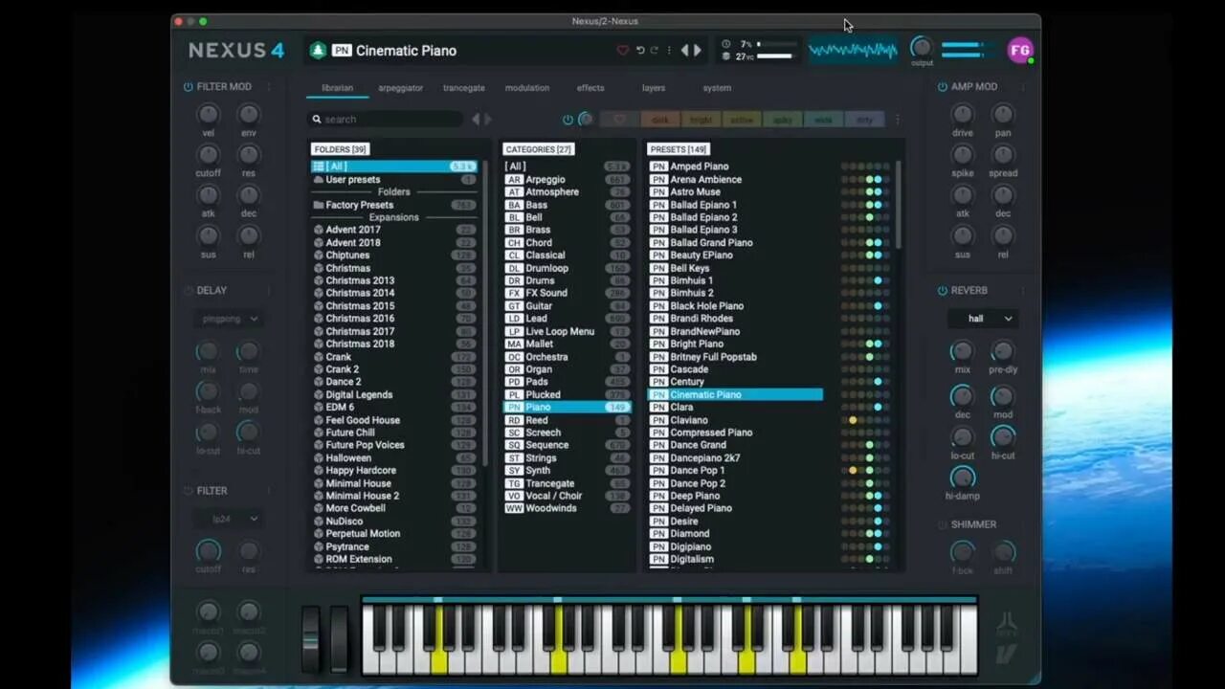Toggle the FILTER MOD power button
Viewport: 1225px width, 689px height.
(188, 87)
